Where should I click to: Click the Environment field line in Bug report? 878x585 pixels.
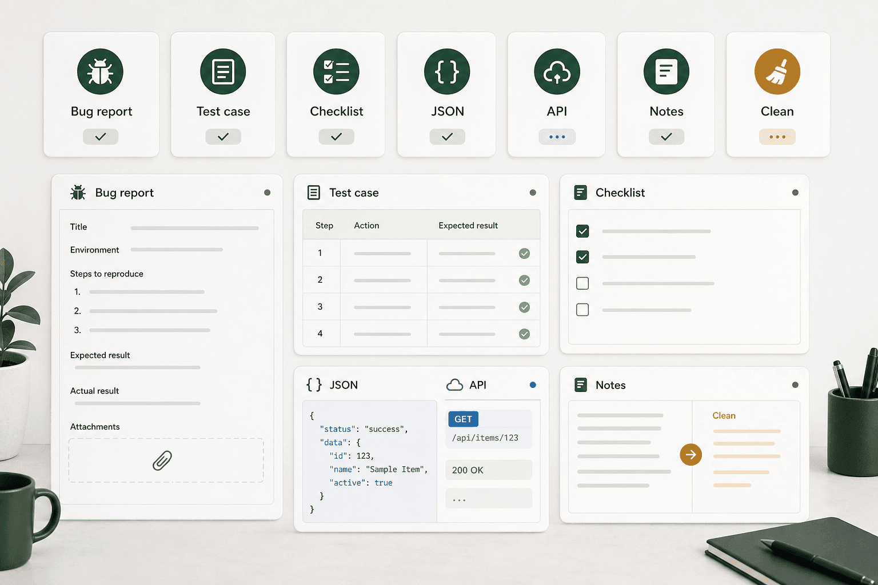(x=177, y=250)
